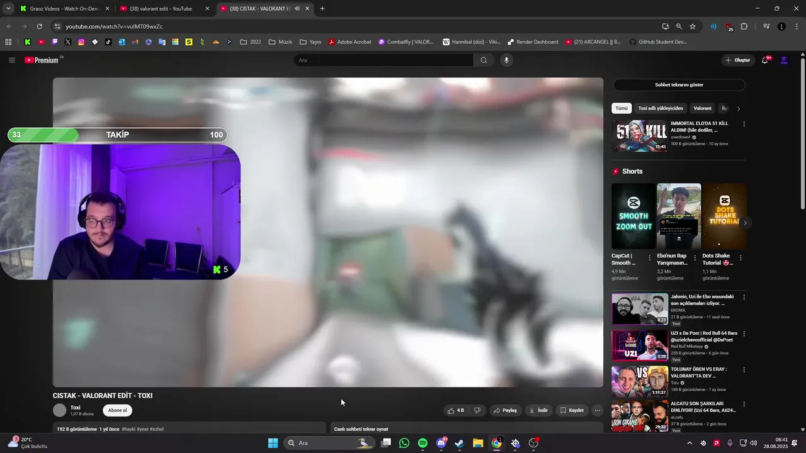Mute the CISTAK tab via speaker icon

(x=297, y=9)
